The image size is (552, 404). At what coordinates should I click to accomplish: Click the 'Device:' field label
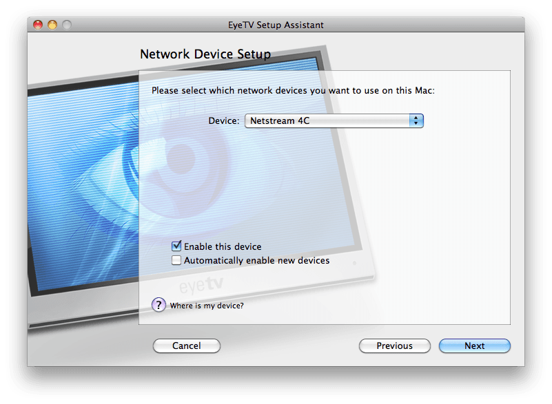coord(224,120)
